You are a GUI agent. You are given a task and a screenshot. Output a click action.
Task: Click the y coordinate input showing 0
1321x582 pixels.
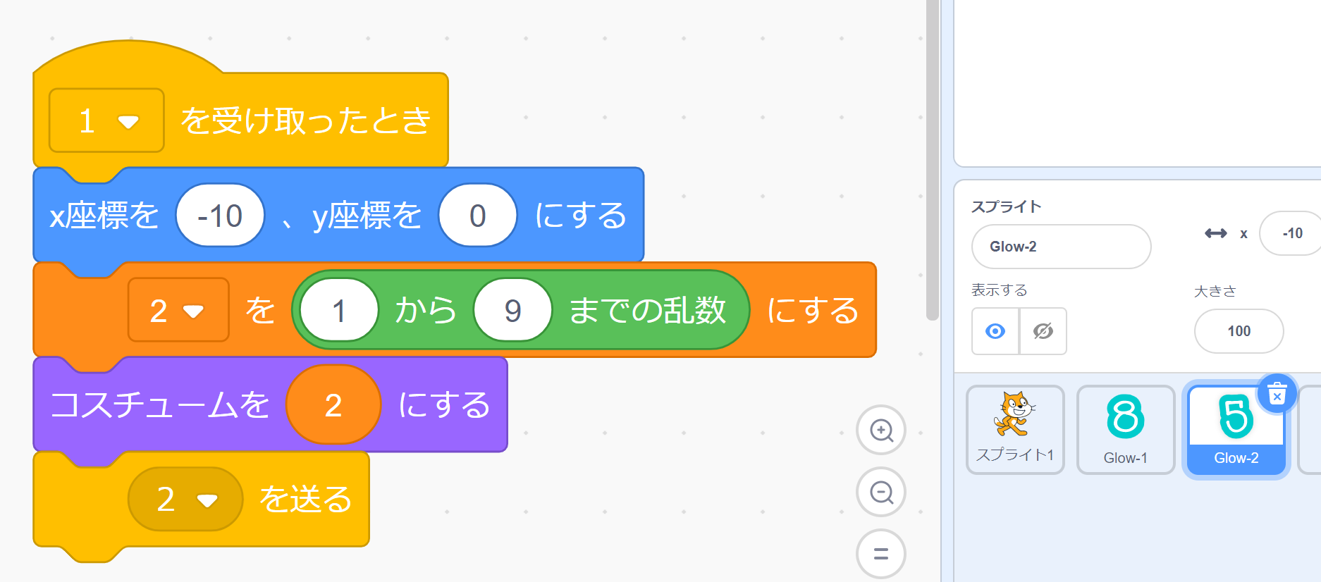pos(477,216)
